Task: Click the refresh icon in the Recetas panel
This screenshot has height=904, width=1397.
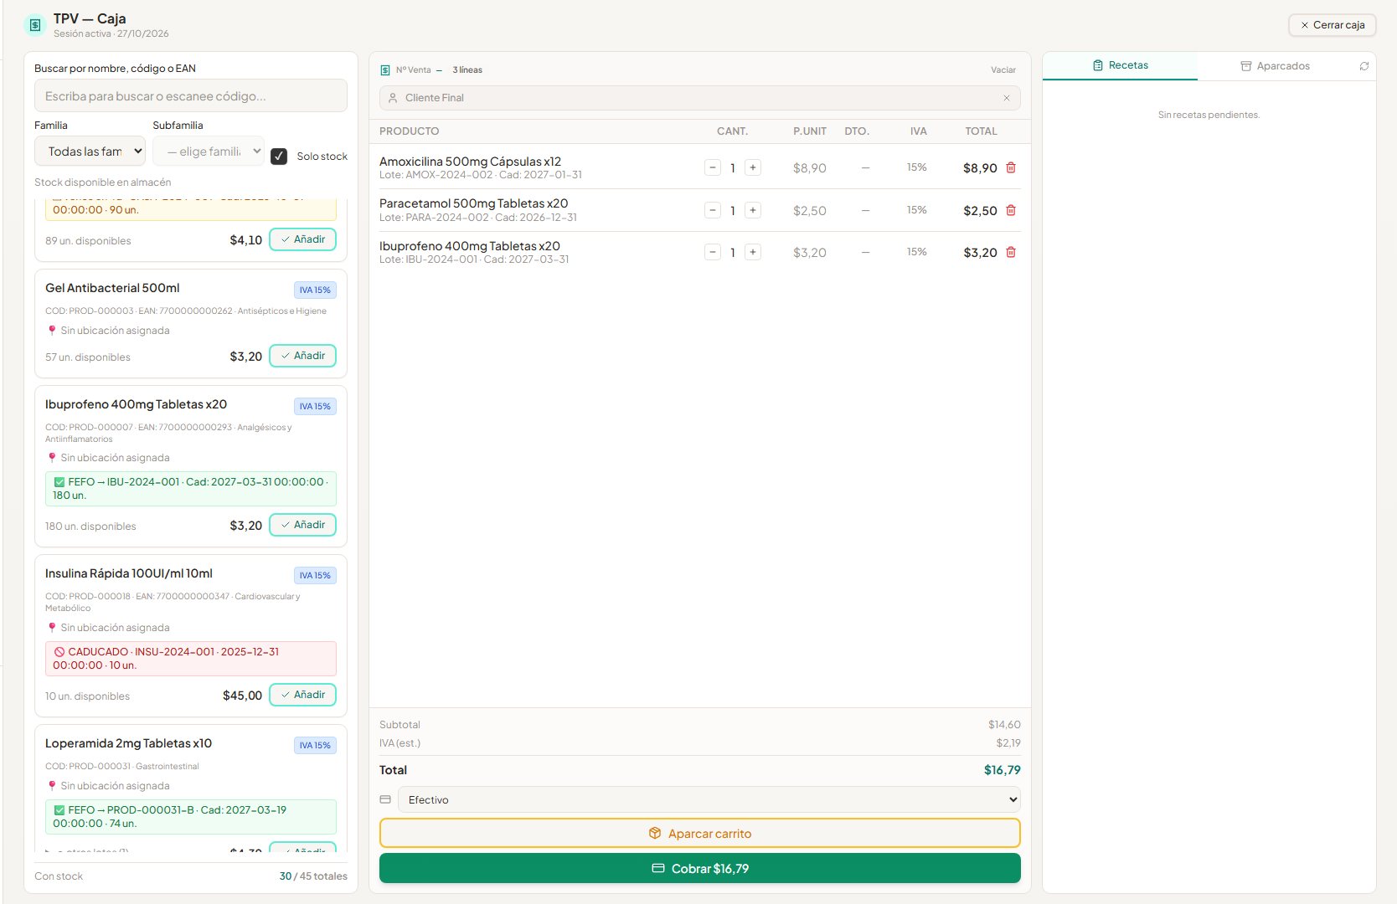Action: pos(1363,66)
